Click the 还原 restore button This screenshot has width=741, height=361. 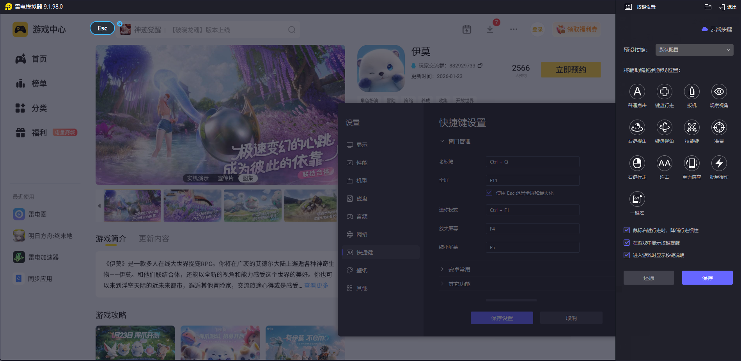click(649, 278)
